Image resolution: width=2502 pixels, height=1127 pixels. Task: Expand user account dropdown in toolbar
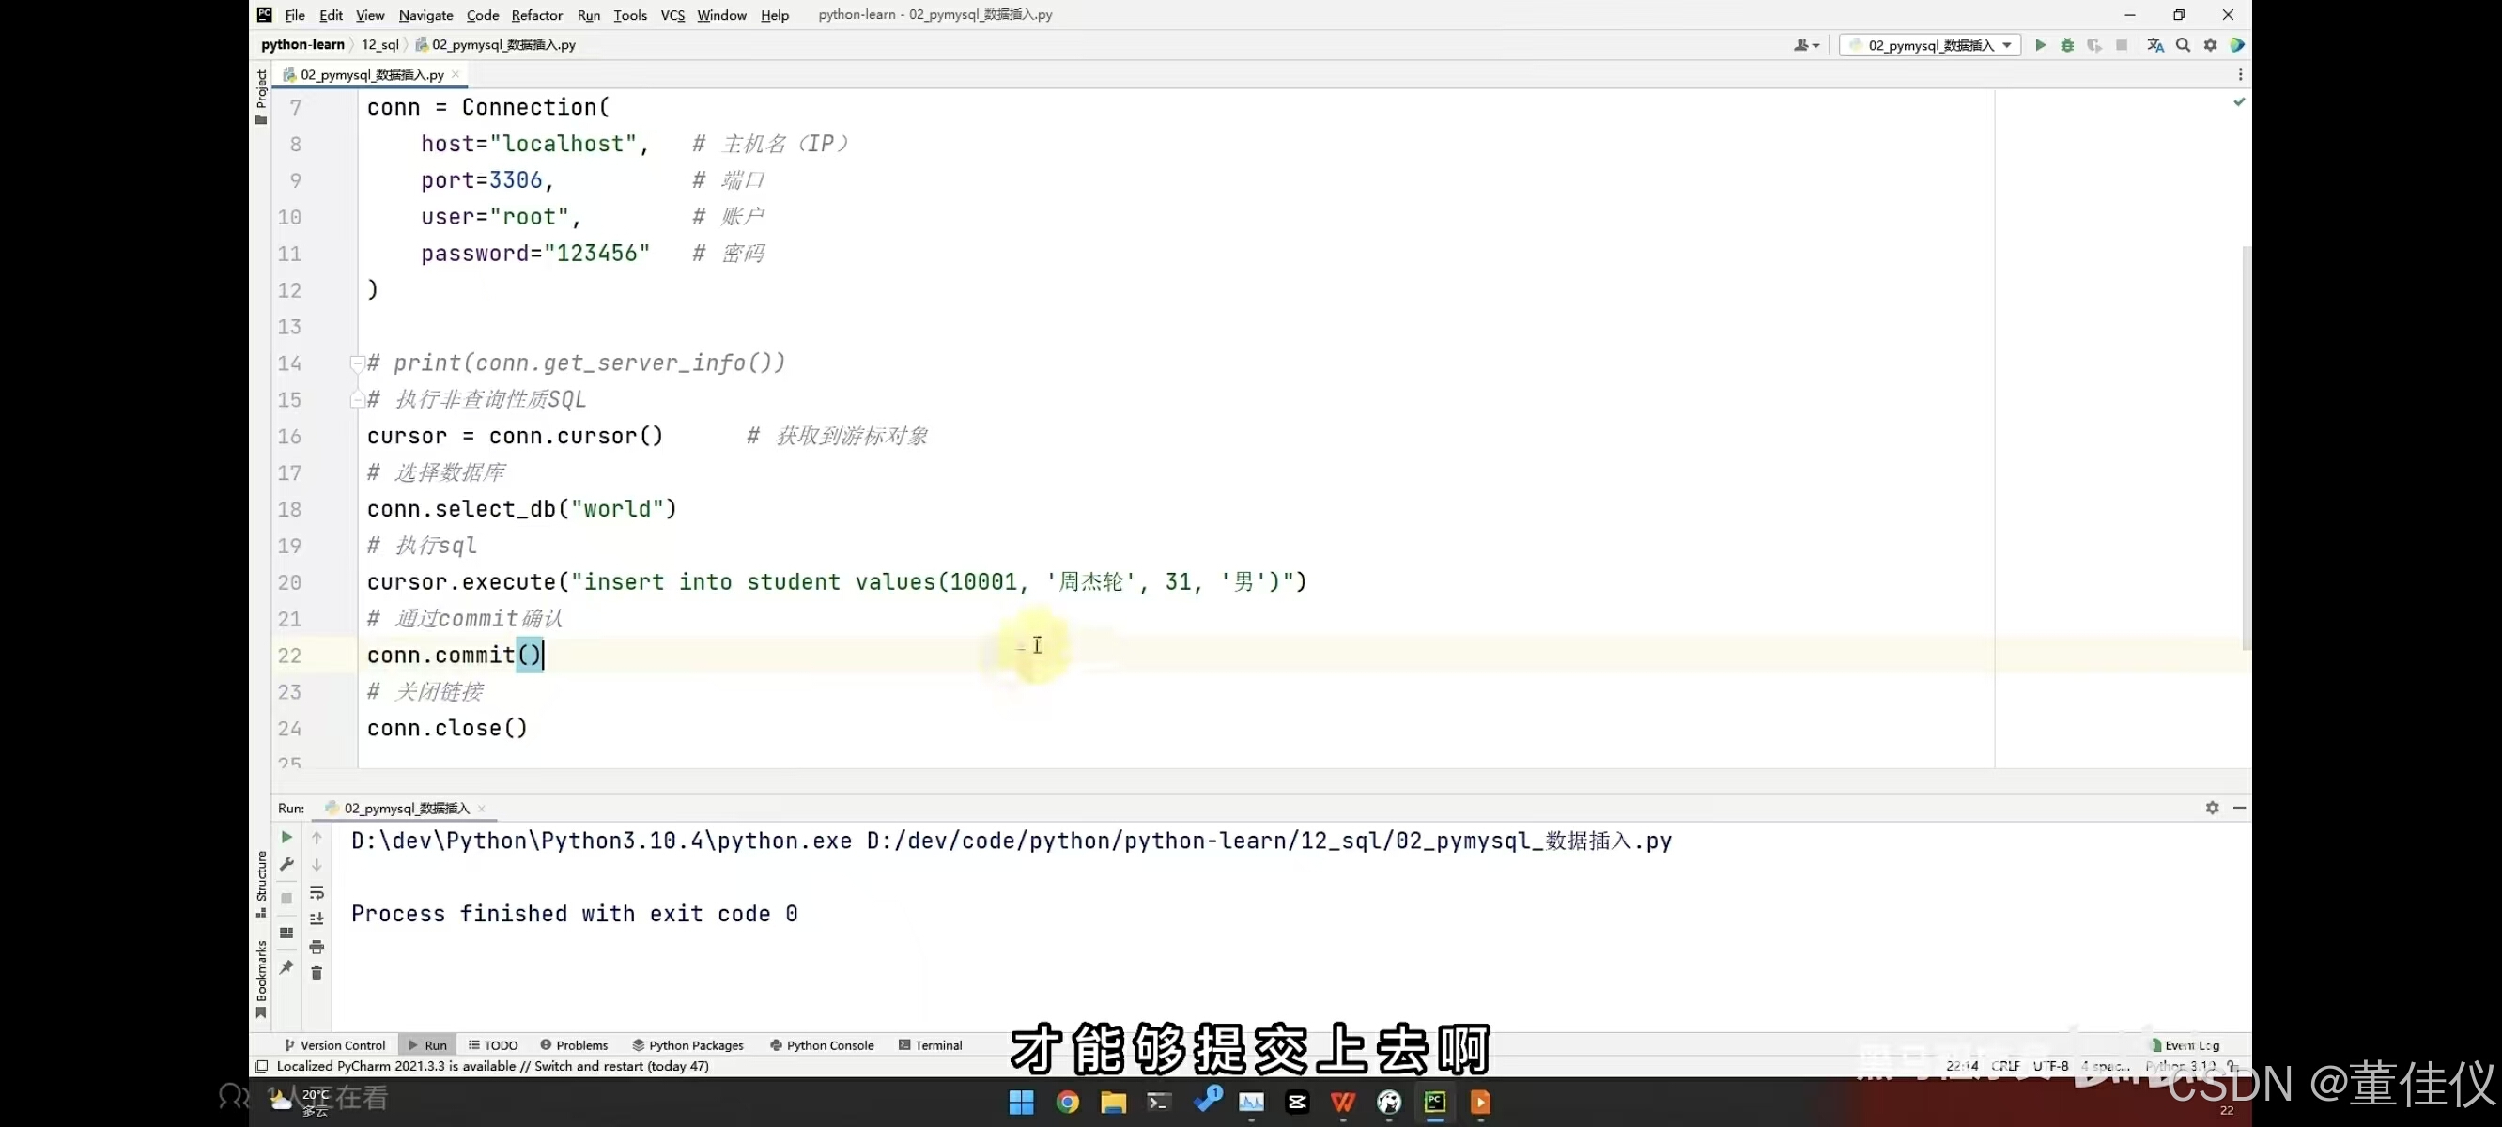tap(1806, 45)
